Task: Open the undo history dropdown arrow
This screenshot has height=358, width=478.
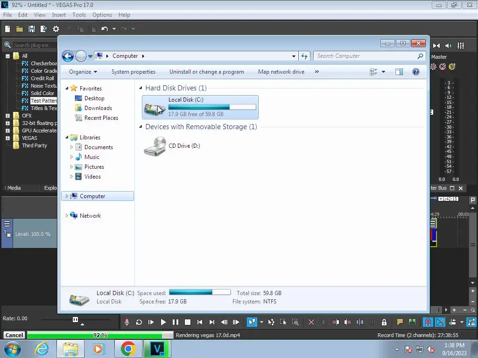Action: coord(114,29)
